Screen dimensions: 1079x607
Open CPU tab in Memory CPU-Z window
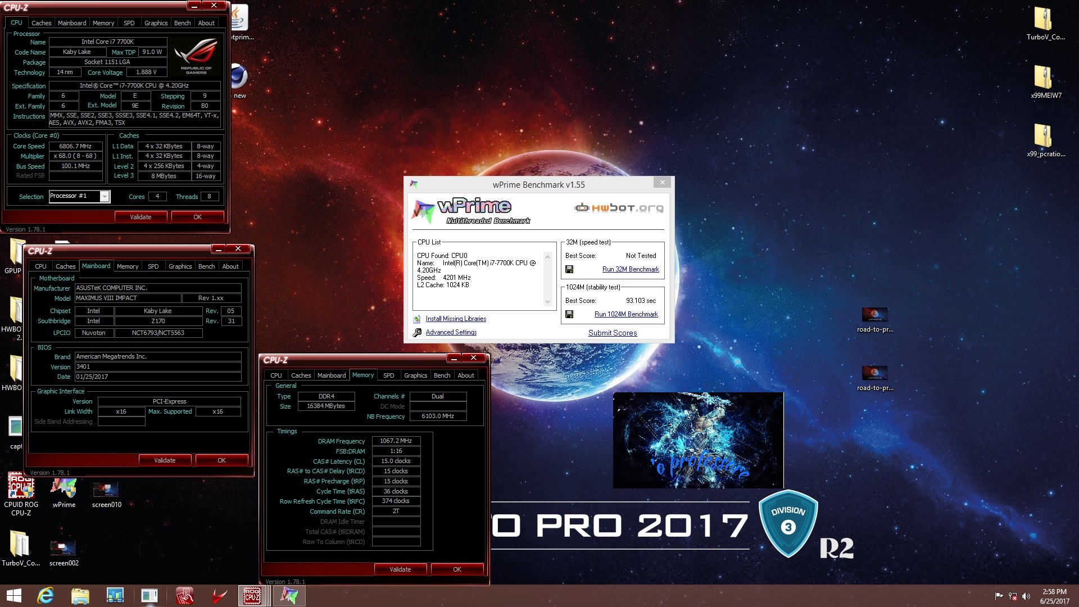coord(276,375)
